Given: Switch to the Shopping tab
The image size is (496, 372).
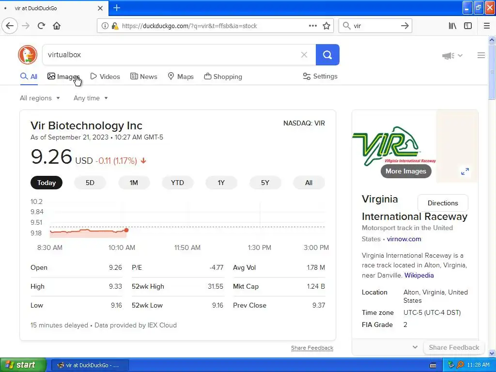Looking at the screenshot, I should pos(223,77).
